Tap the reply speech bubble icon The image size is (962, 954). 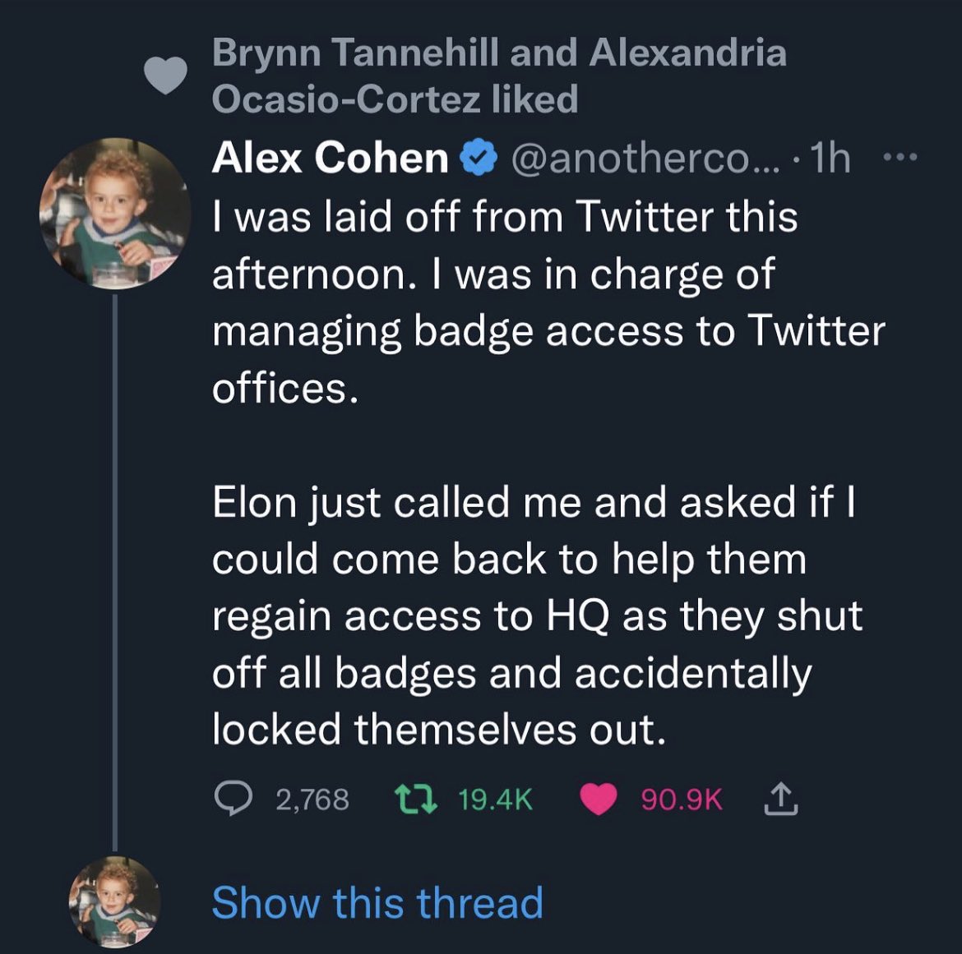(234, 799)
